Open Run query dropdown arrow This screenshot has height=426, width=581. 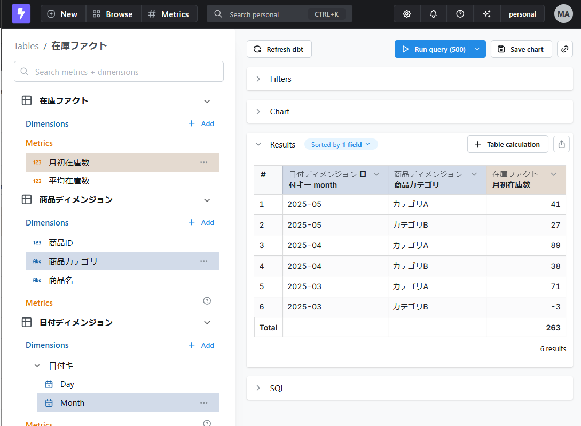pos(477,49)
